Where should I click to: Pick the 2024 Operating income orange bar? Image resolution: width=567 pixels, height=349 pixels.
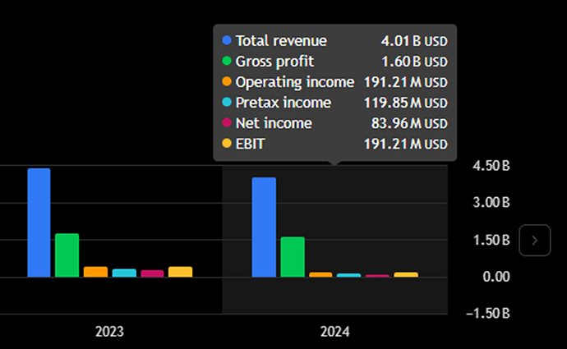point(320,274)
